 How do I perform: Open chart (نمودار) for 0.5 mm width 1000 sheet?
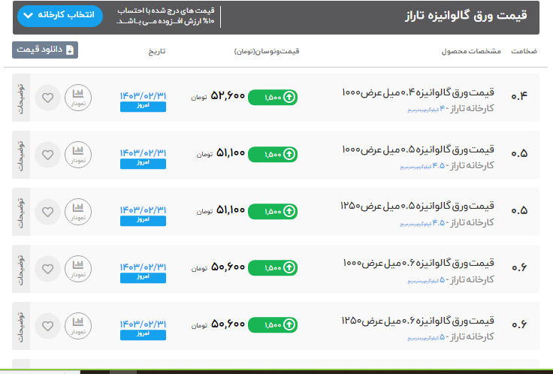pyautogui.click(x=77, y=155)
